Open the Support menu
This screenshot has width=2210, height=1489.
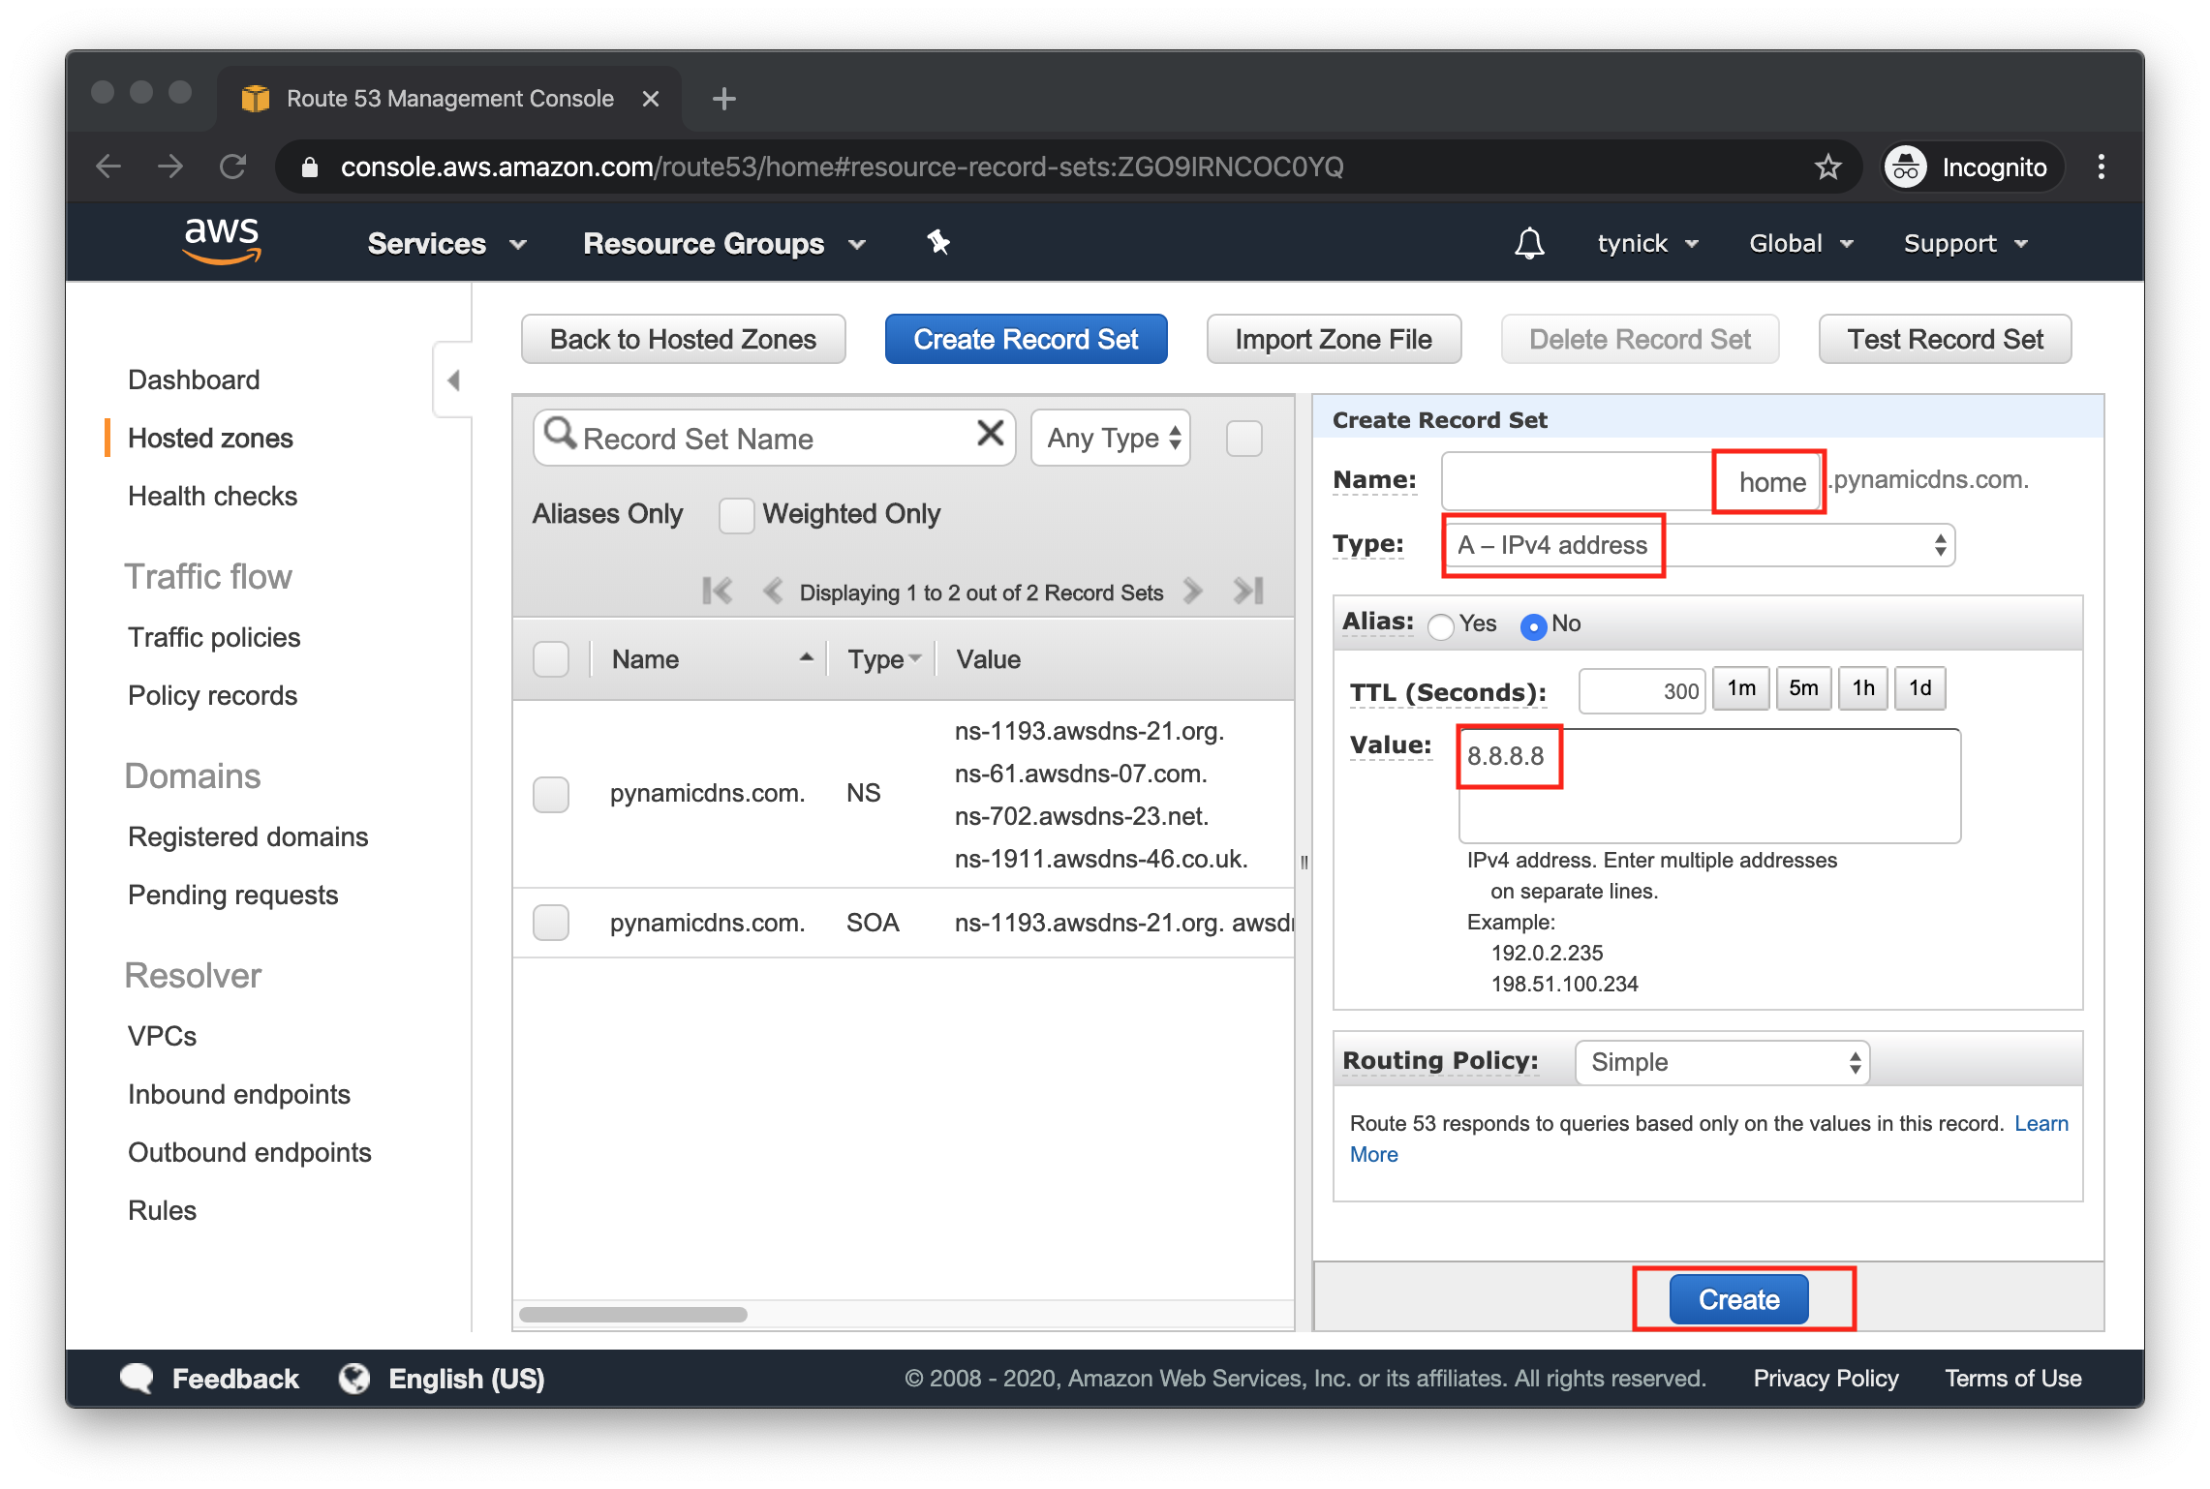pyautogui.click(x=1965, y=243)
